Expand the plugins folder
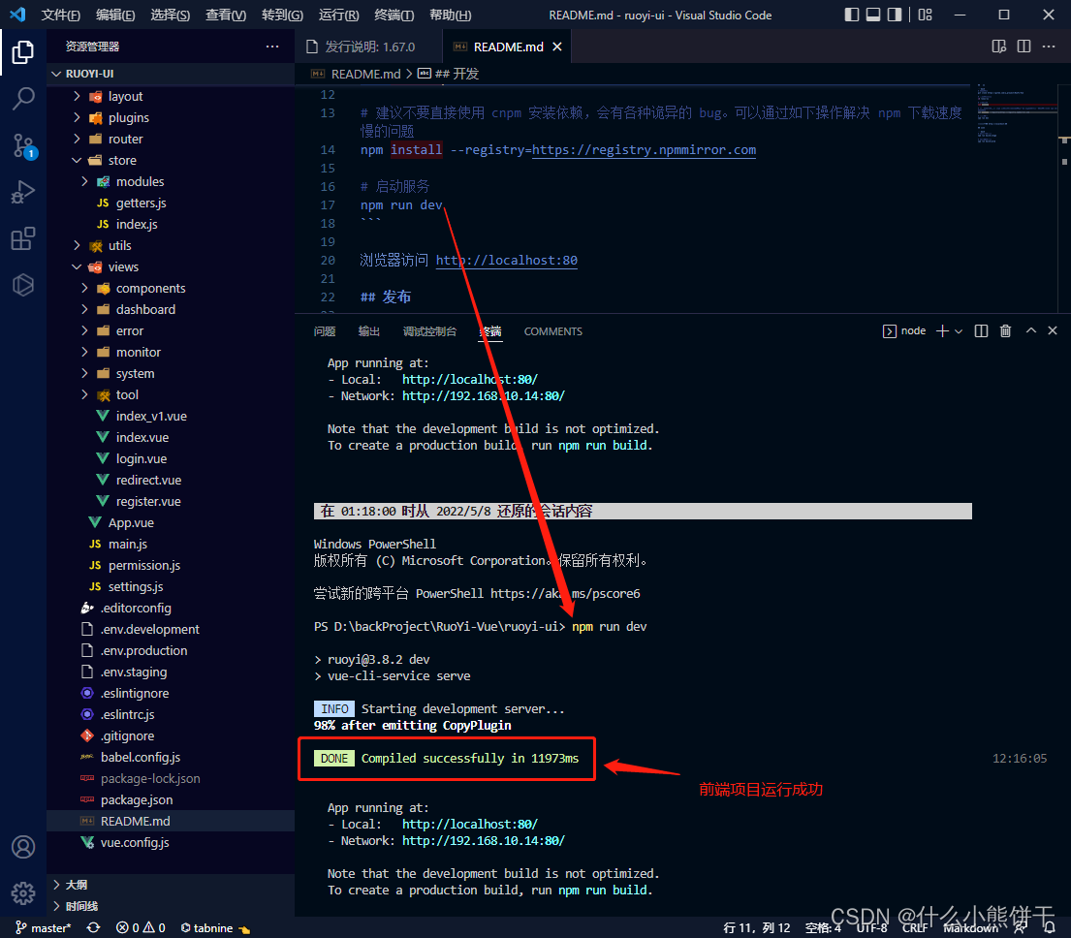This screenshot has height=938, width=1071. (x=171, y=117)
